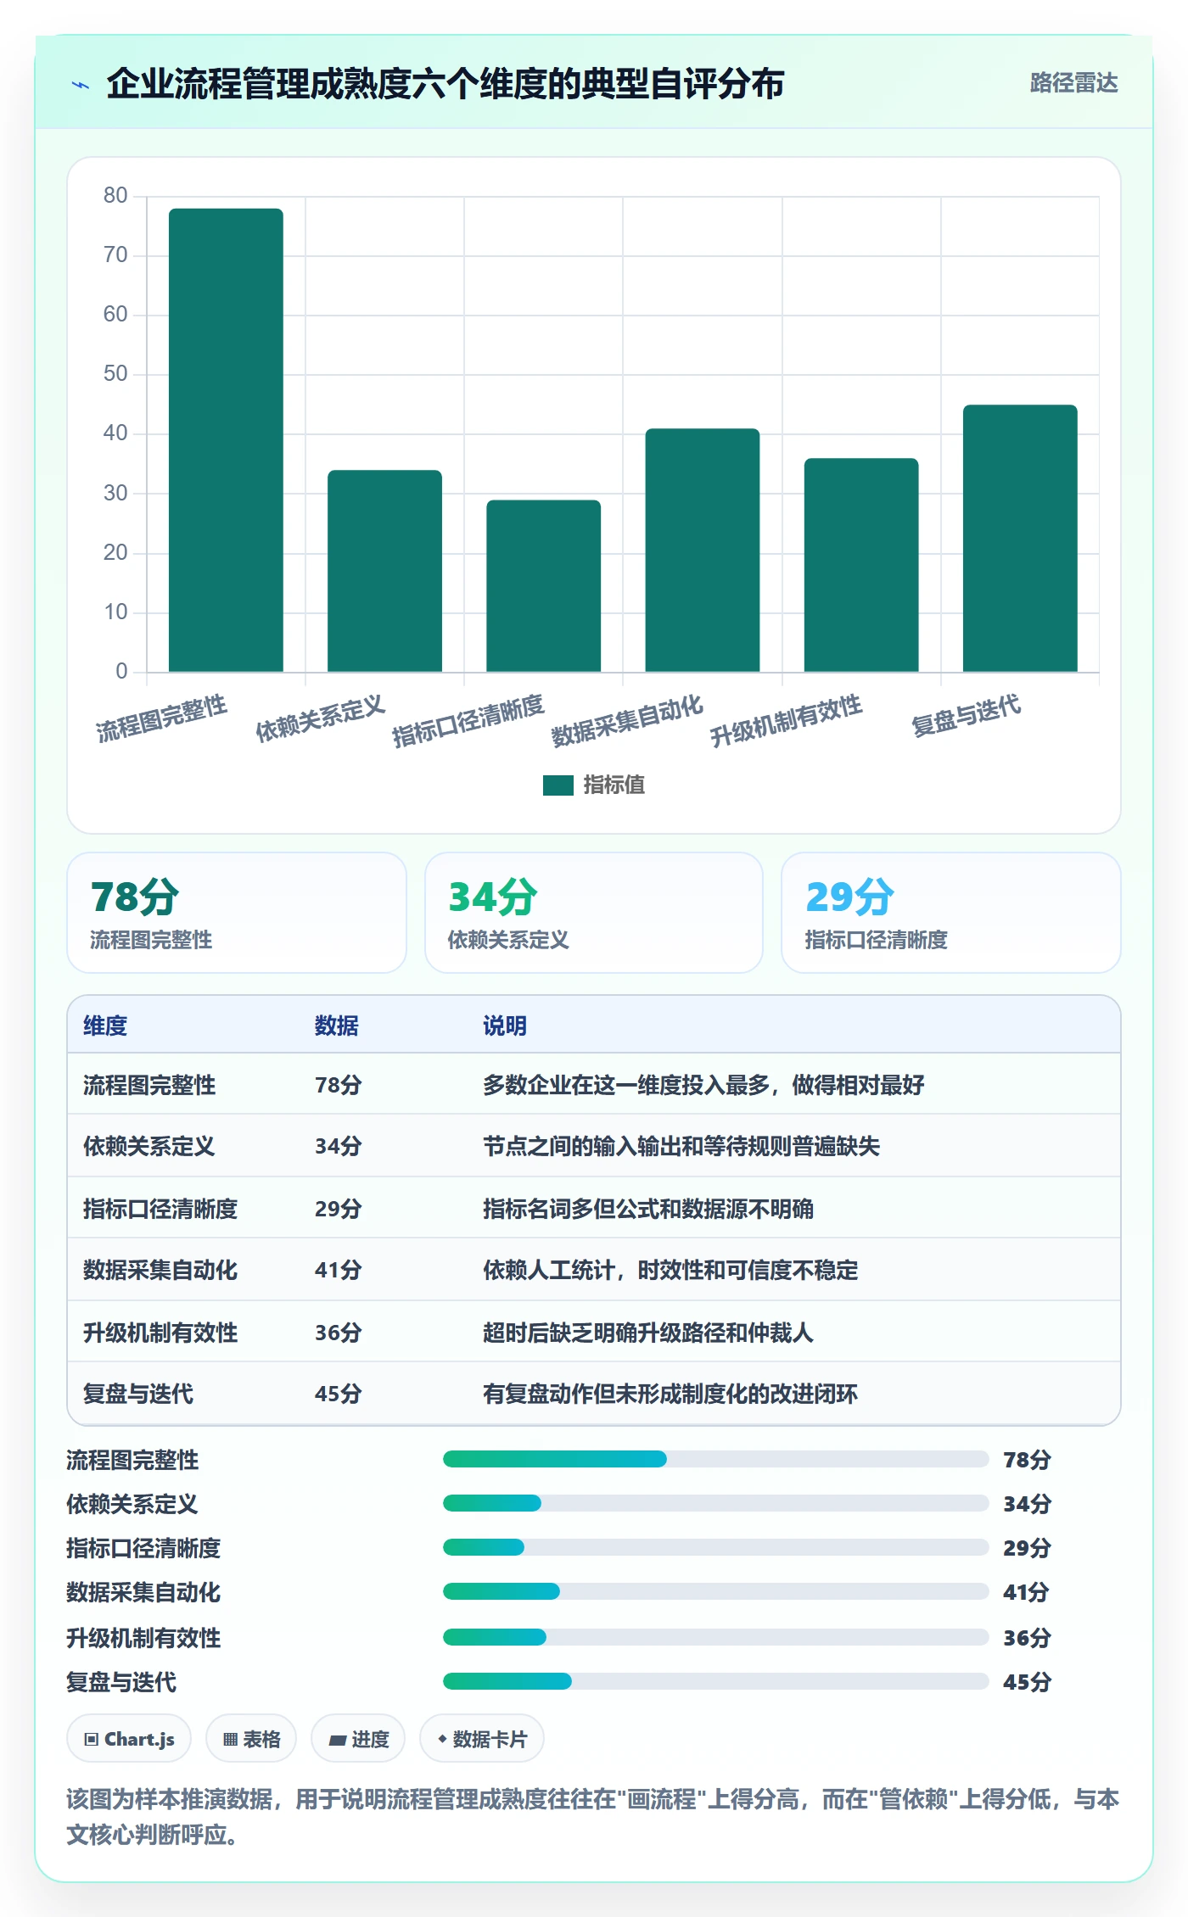Click the 依赖关系定义 progress bar showing 34分
The image size is (1188, 1917).
point(716,1503)
